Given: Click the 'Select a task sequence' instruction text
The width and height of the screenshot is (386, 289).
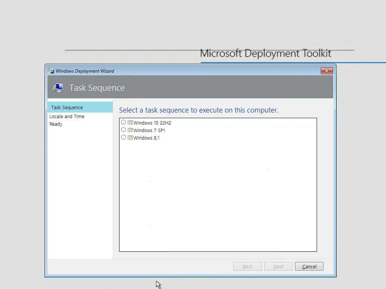Looking at the screenshot, I should (x=199, y=110).
